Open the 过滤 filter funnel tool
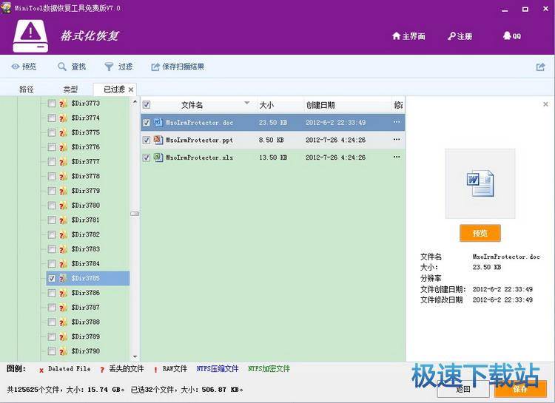 pos(118,67)
